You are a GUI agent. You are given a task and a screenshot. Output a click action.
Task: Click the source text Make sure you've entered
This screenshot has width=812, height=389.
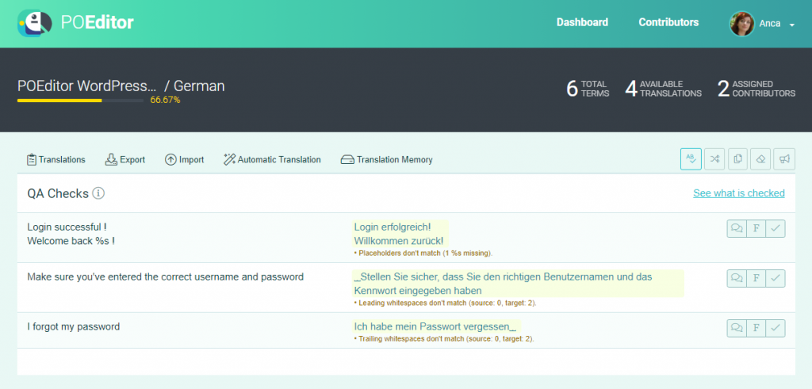point(165,276)
